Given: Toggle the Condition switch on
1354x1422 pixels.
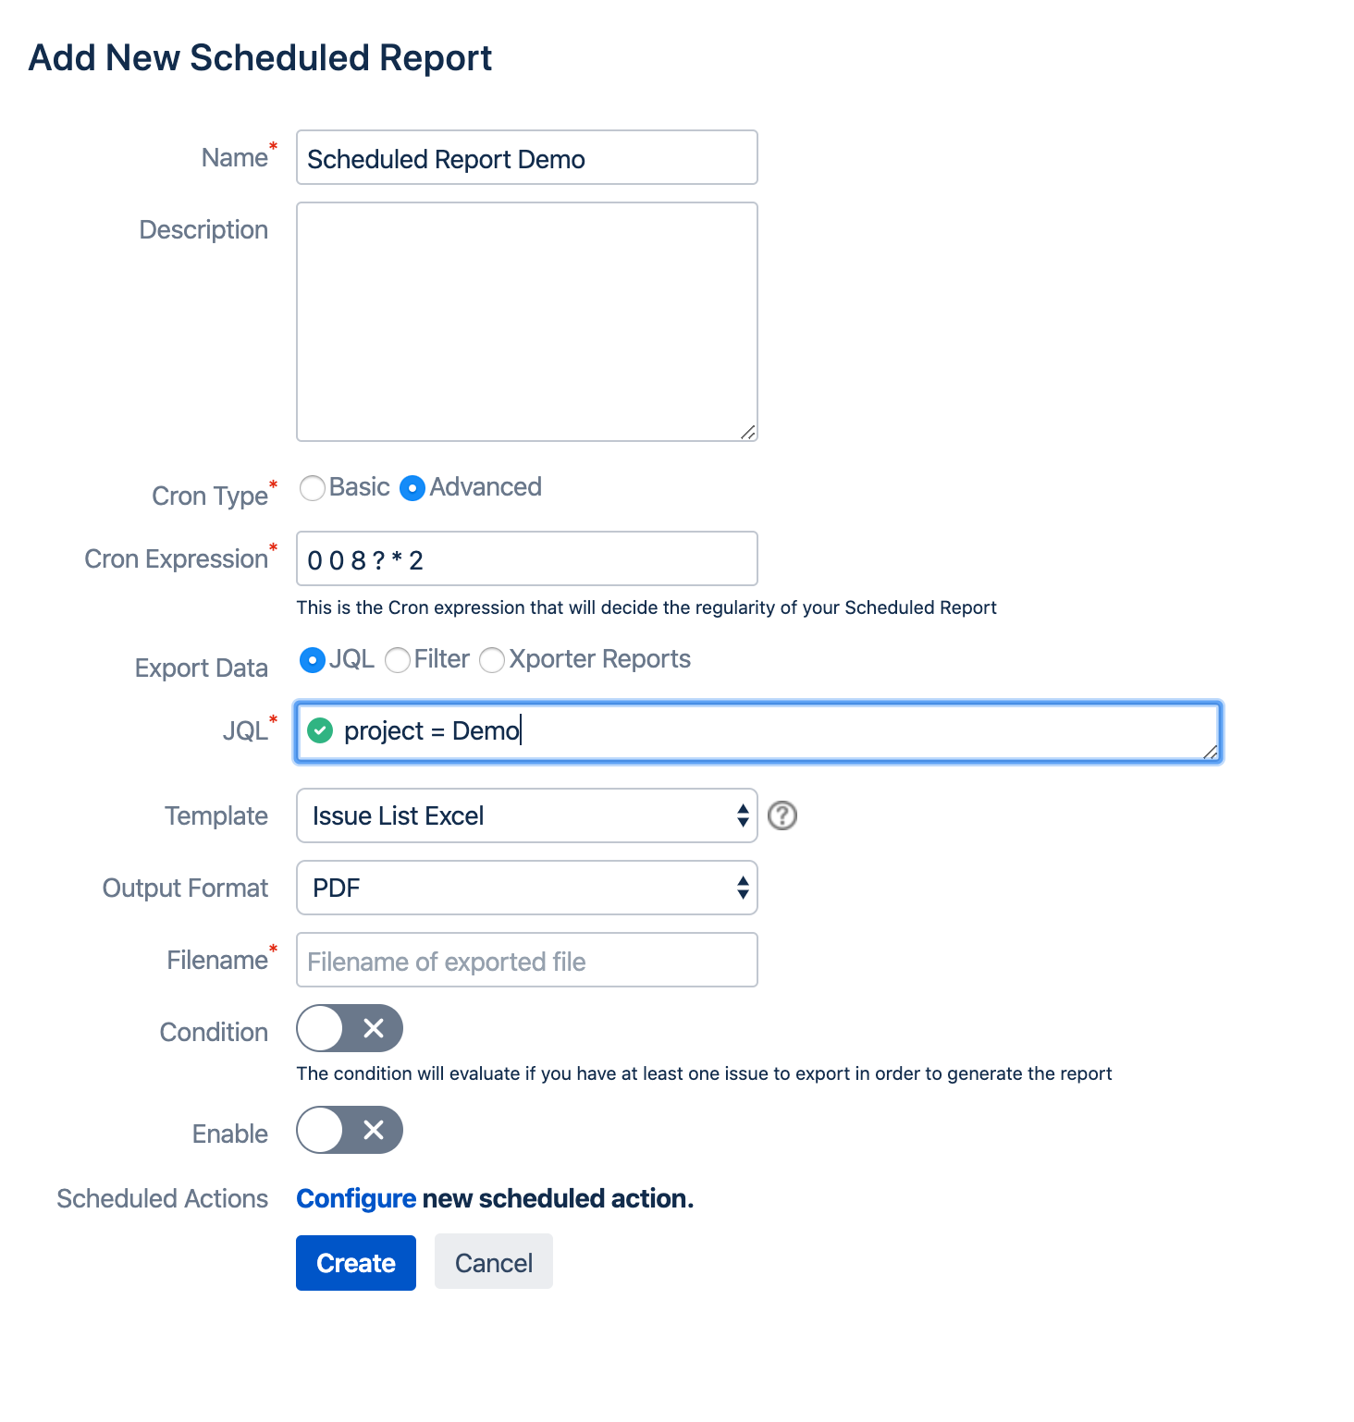Looking at the screenshot, I should click(350, 1028).
